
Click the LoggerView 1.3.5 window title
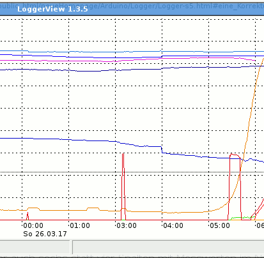tap(52, 9)
